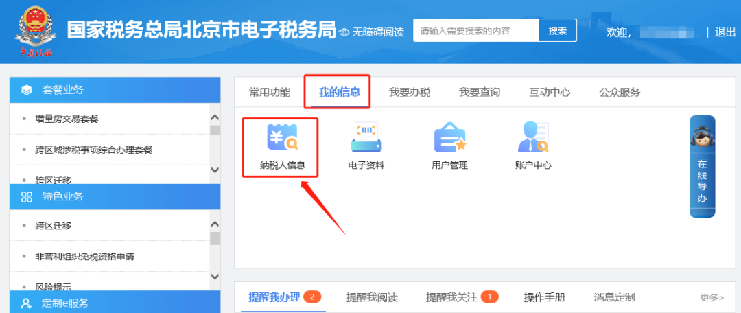Click the 搜索 button
The height and width of the screenshot is (313, 741).
pos(558,31)
